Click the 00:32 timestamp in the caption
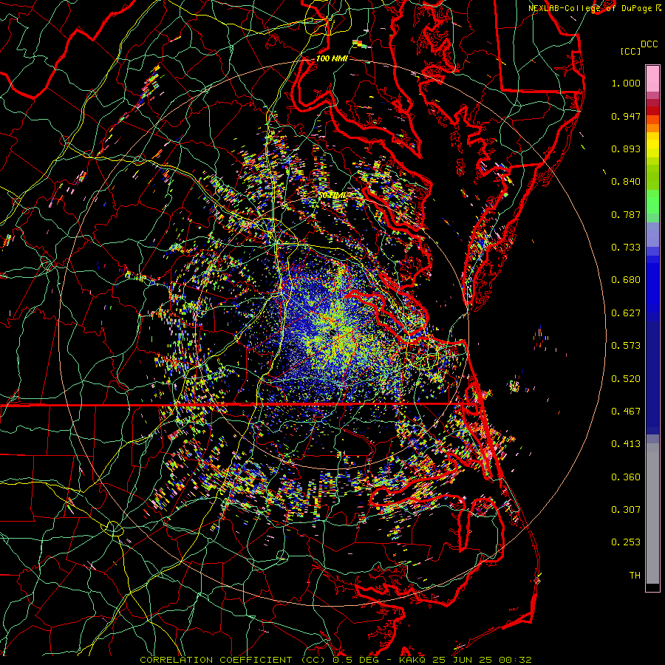 click(515, 660)
